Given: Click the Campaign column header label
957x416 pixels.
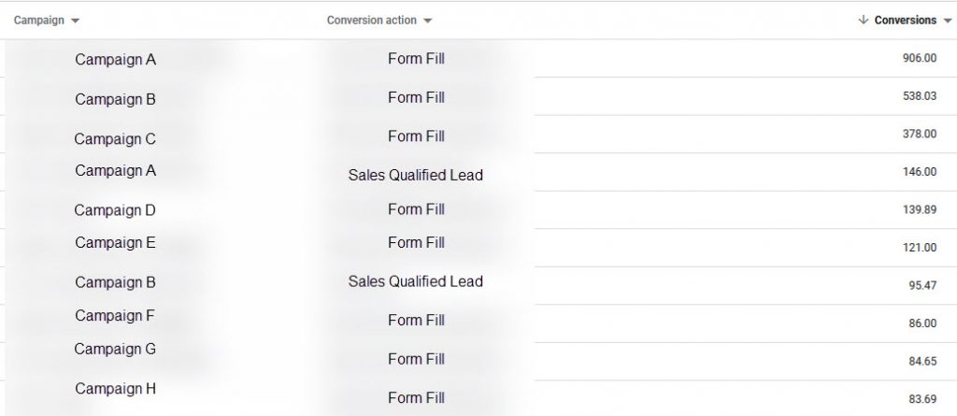Looking at the screenshot, I should pos(38,21).
